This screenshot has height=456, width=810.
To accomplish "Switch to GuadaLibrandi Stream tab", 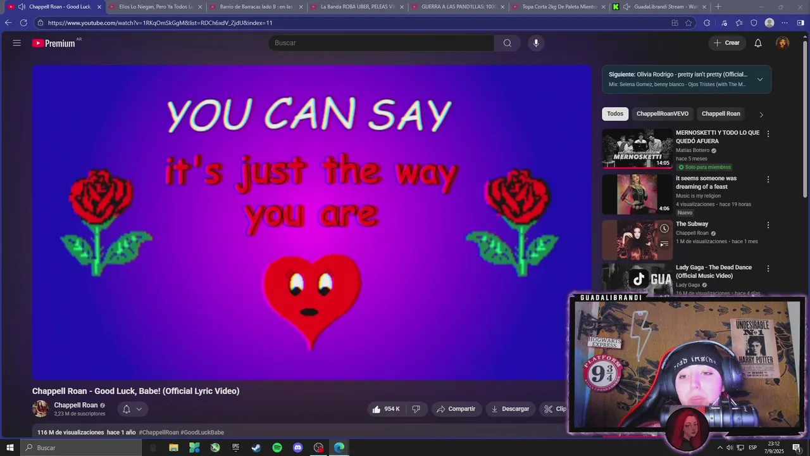I will coord(660,7).
